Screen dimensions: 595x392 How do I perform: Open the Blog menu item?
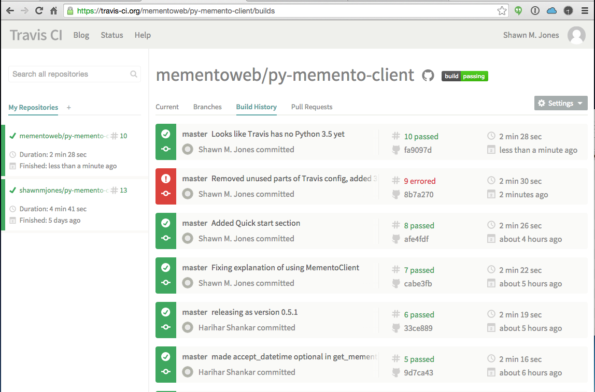81,35
